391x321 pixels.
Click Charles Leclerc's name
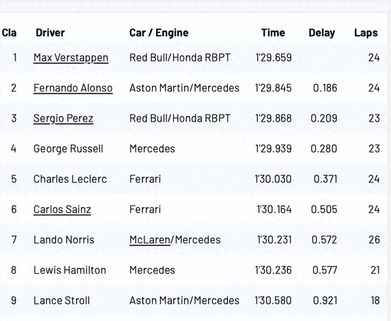[70, 179]
